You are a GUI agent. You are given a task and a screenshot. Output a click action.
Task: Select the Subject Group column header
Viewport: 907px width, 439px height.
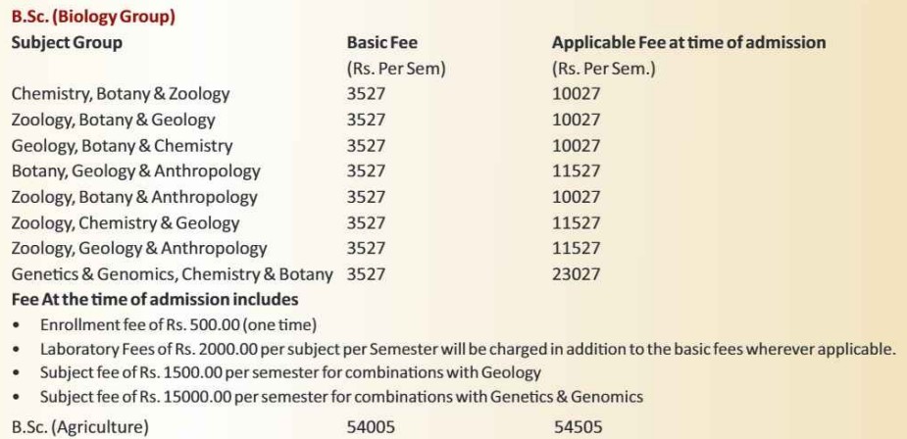[x=67, y=43]
